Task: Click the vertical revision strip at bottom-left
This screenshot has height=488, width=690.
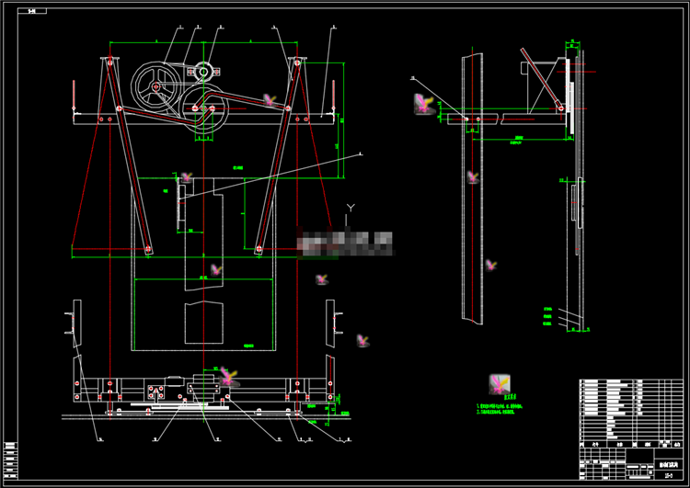Action: (11, 460)
